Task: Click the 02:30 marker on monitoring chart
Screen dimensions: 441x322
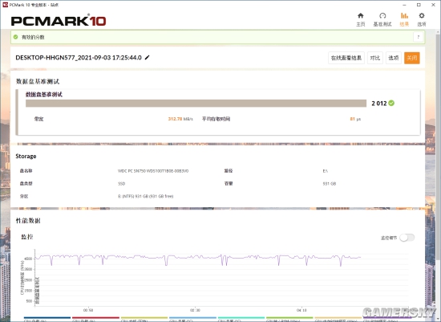Action: [195, 310]
